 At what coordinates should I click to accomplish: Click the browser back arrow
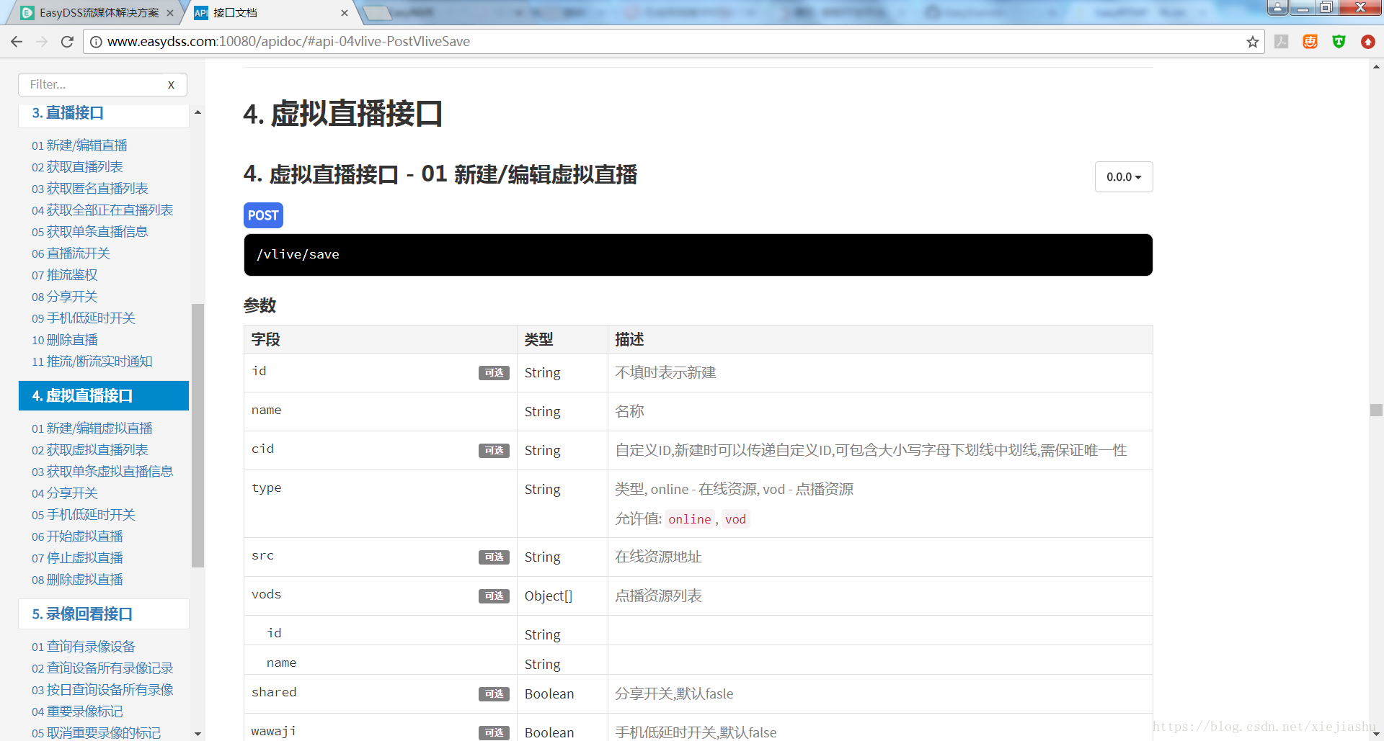tap(17, 42)
